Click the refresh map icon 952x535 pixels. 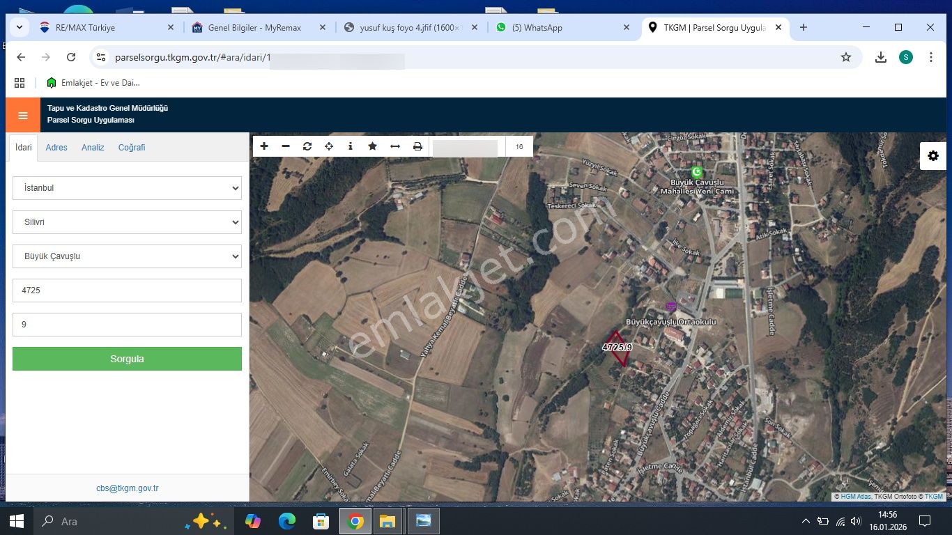click(x=307, y=146)
